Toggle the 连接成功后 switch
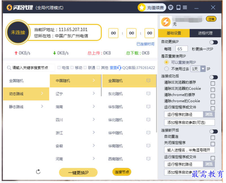 pyautogui.click(x=214, y=77)
